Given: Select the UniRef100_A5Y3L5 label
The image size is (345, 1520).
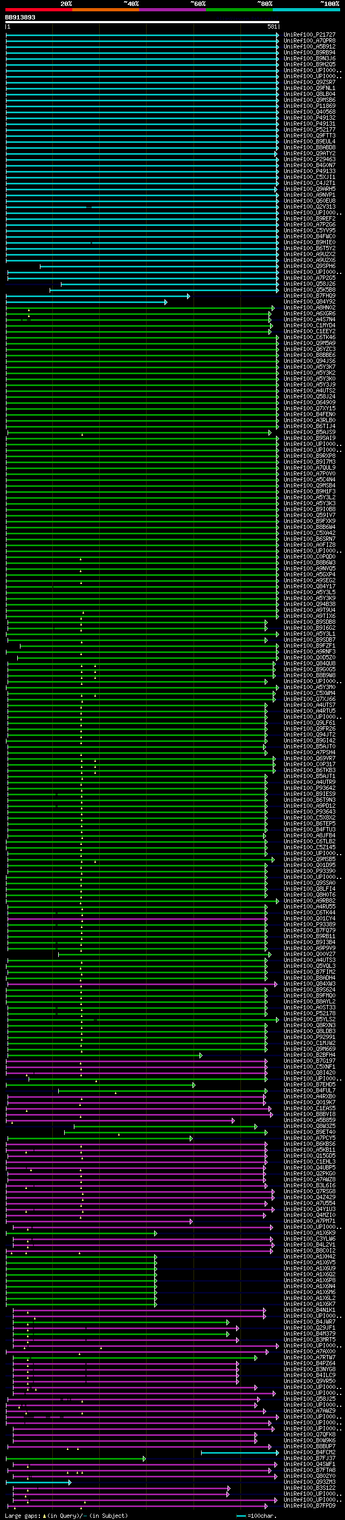Looking at the screenshot, I should click(x=309, y=593).
